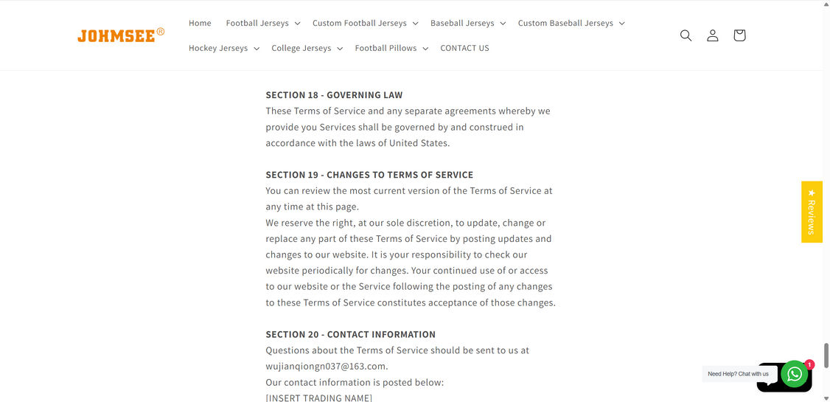Open the Baseball Jerseys dropdown

(x=468, y=23)
